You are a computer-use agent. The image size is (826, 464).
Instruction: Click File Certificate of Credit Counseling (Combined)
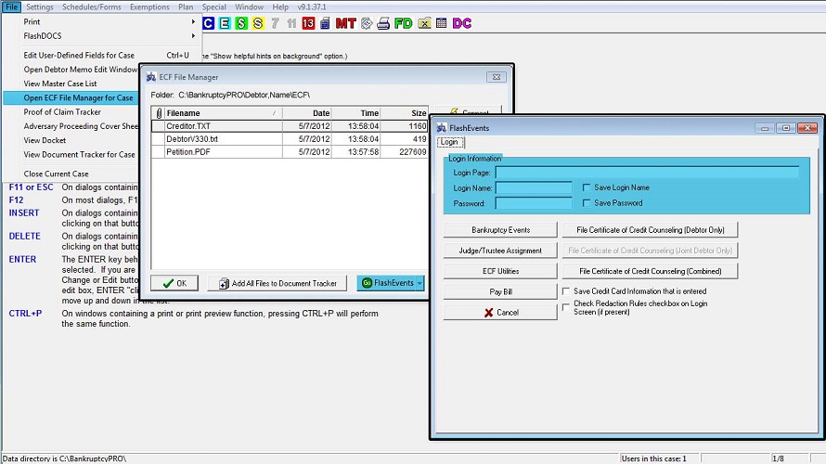[650, 271]
